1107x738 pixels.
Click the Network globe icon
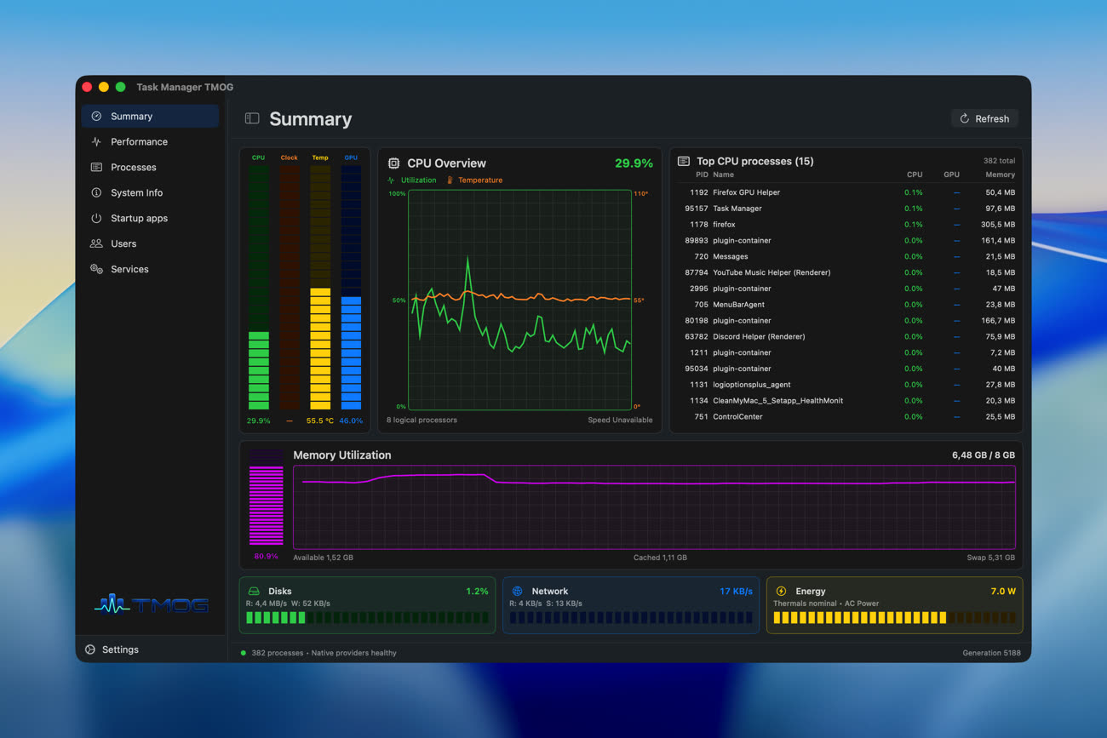click(517, 591)
